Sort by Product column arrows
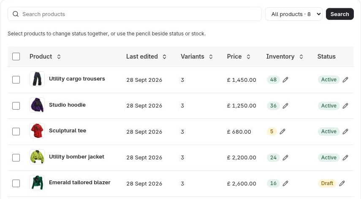 pos(59,57)
